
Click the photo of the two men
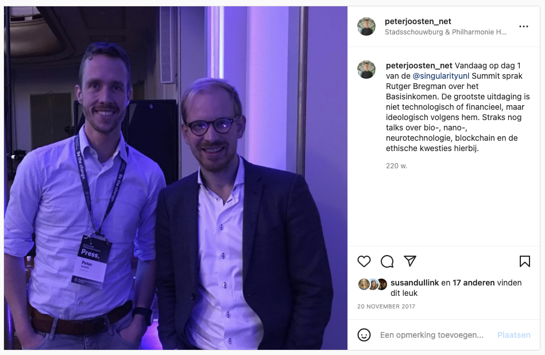(x=176, y=178)
